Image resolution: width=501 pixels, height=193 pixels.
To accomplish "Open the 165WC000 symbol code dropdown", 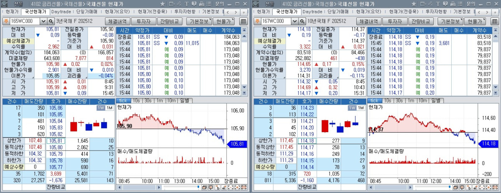I will [43, 21].
